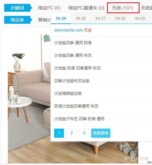Switch to the 04-29 date tab

(61, 19)
